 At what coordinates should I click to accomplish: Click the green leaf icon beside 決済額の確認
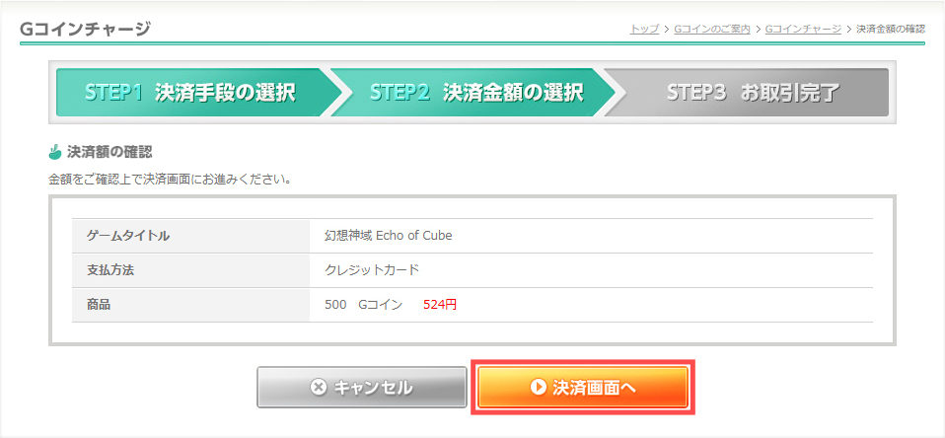tap(54, 153)
